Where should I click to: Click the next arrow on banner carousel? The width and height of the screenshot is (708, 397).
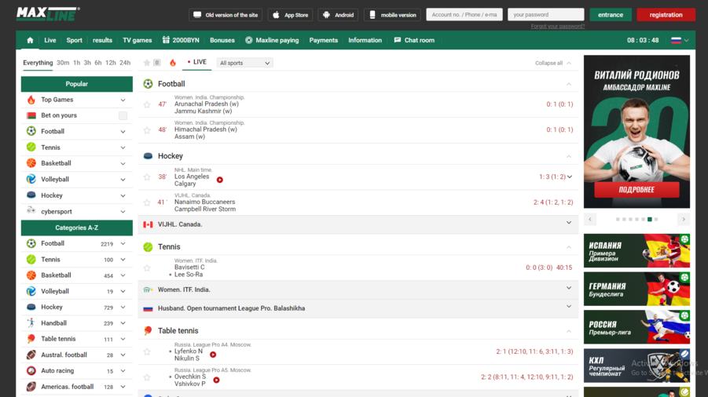(x=683, y=220)
